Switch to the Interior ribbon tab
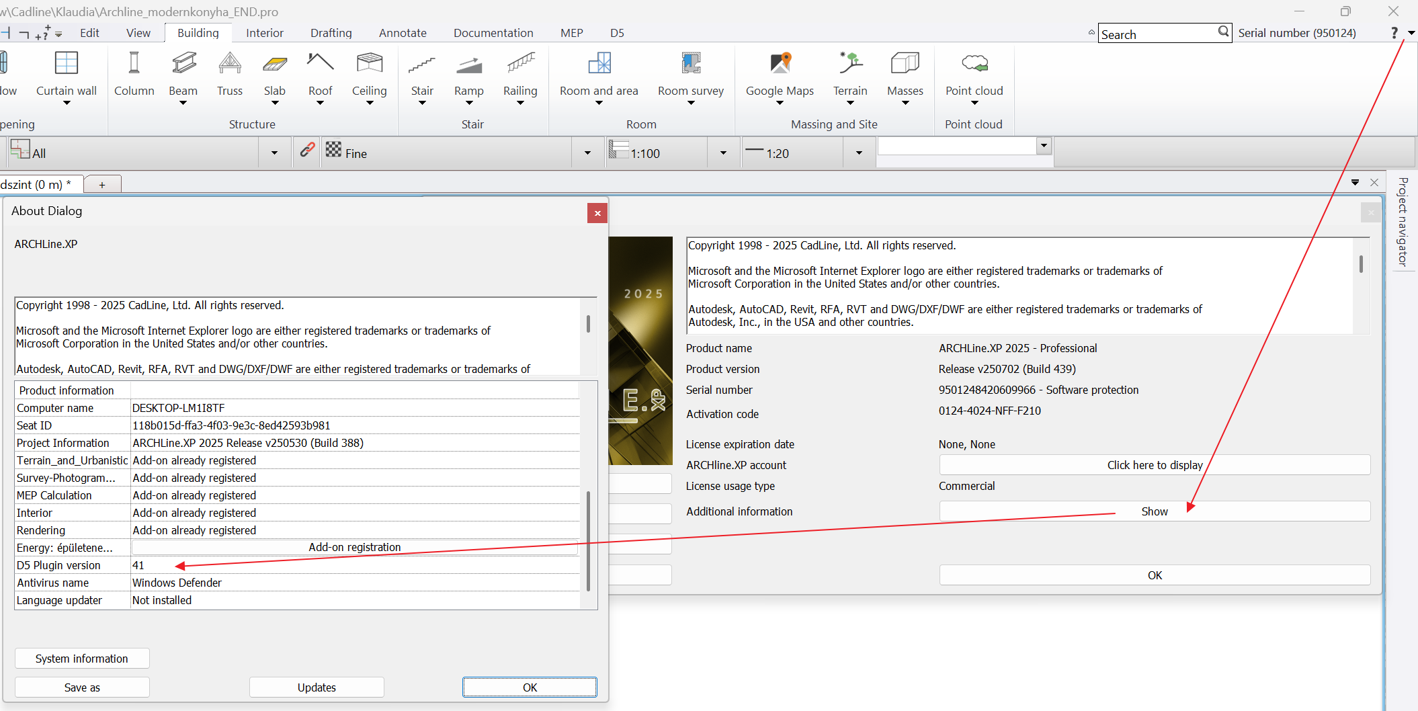This screenshot has height=711, width=1418. point(264,33)
